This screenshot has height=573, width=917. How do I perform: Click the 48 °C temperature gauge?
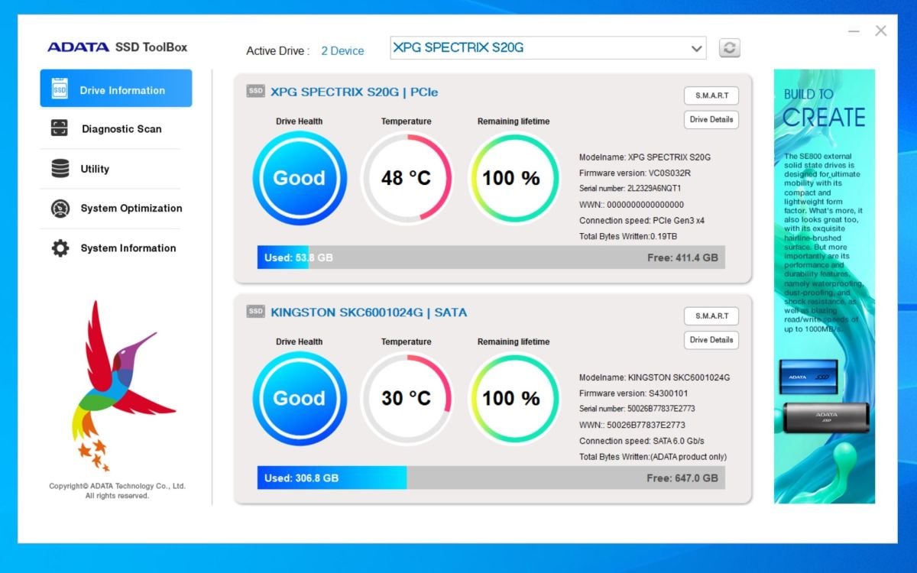(406, 178)
